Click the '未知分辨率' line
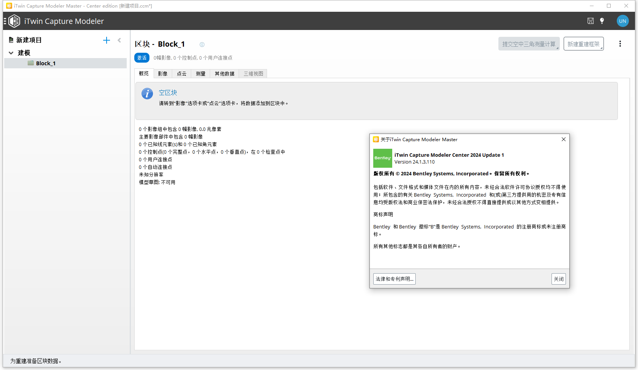This screenshot has height=370, width=638. point(151,175)
